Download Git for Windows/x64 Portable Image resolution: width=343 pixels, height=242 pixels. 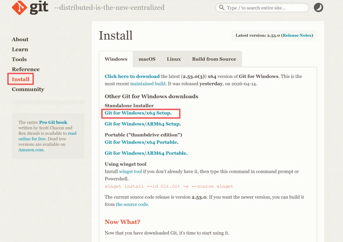click(141, 142)
